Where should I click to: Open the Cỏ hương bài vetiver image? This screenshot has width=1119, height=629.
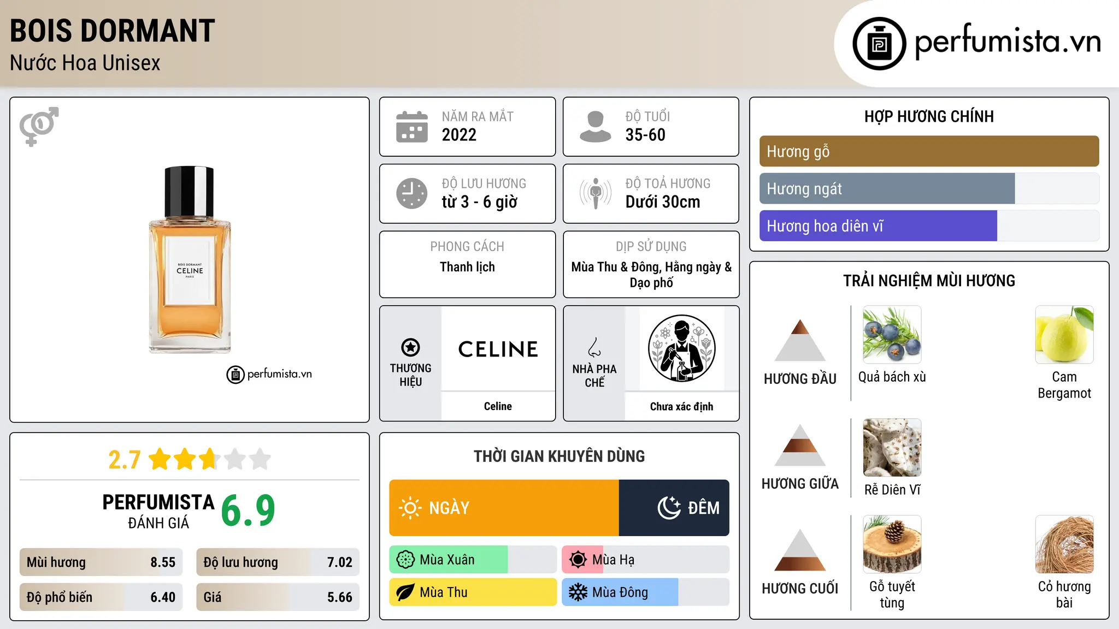tap(1064, 544)
